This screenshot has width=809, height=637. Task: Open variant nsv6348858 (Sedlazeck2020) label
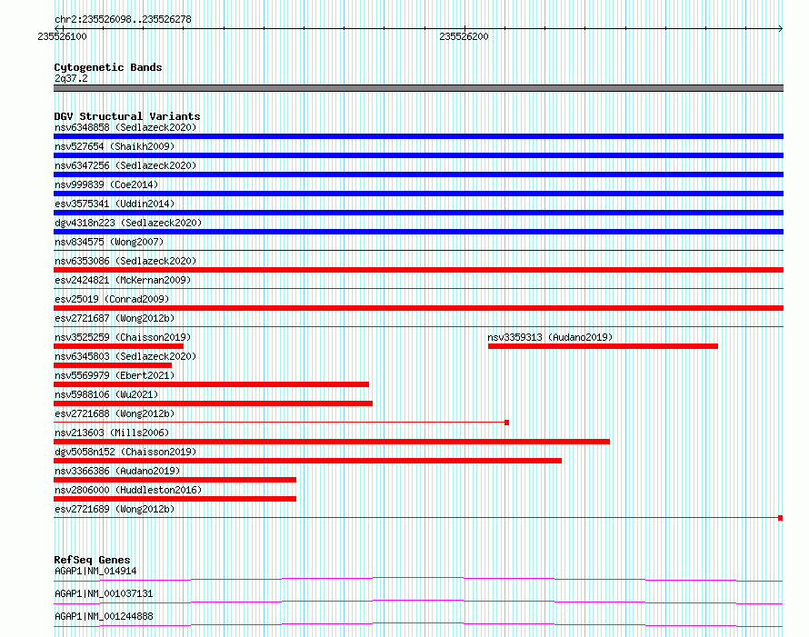pyautogui.click(x=125, y=127)
